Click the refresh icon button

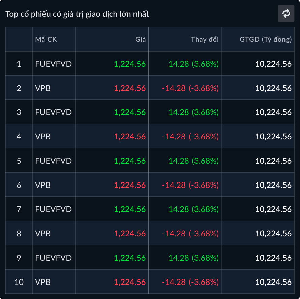pyautogui.click(x=286, y=14)
